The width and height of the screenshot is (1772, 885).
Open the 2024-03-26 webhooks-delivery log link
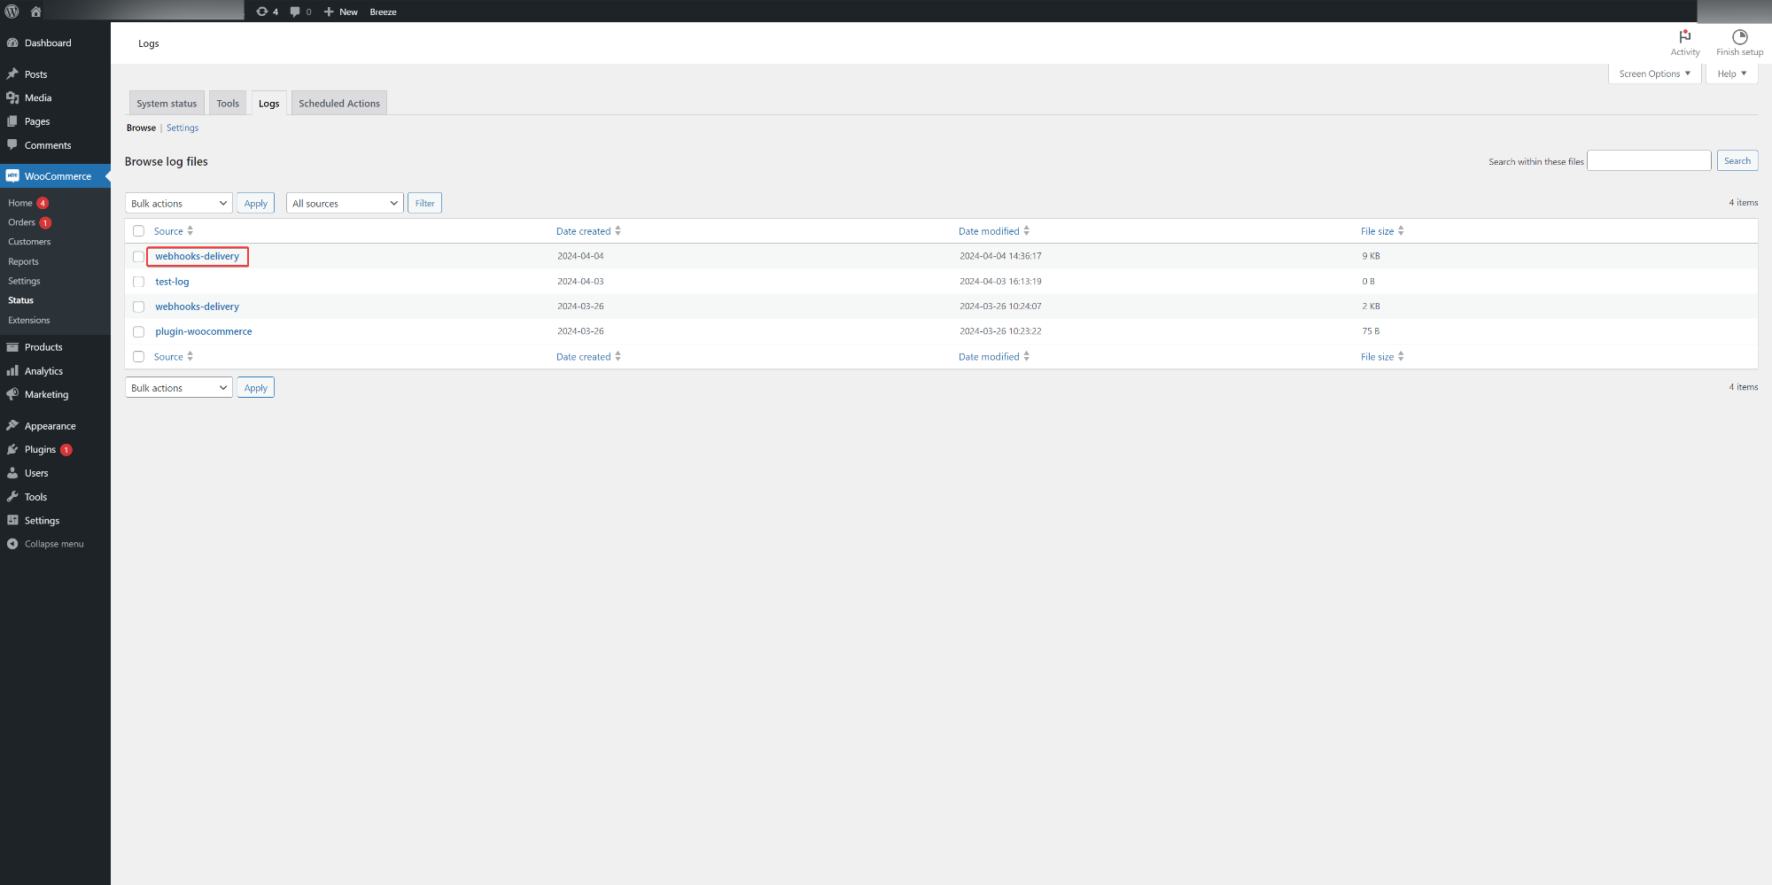pos(197,307)
